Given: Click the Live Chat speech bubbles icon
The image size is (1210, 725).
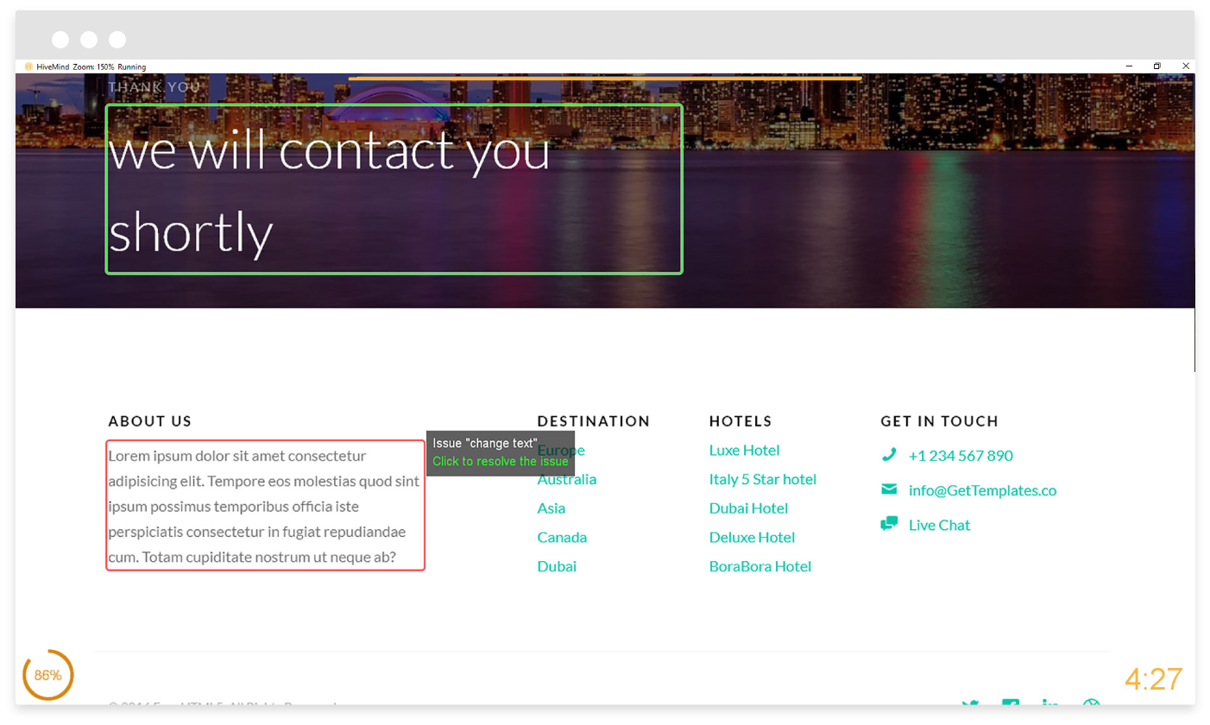Looking at the screenshot, I should 888,524.
